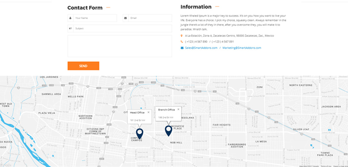Click the phone icon beside phone numbers
This screenshot has height=167, width=348.
point(182,41)
